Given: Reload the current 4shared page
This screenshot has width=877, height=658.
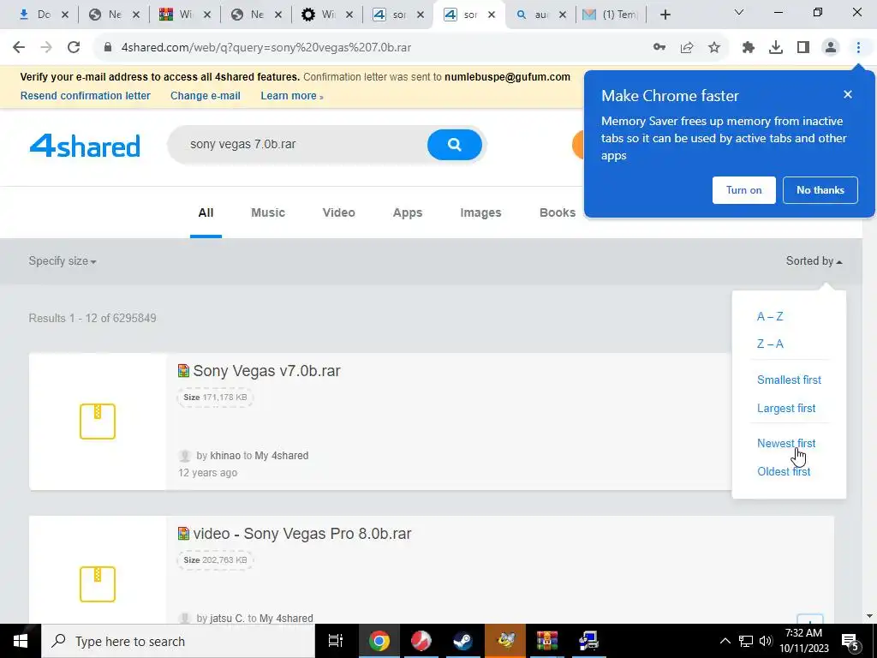Looking at the screenshot, I should click(x=74, y=48).
